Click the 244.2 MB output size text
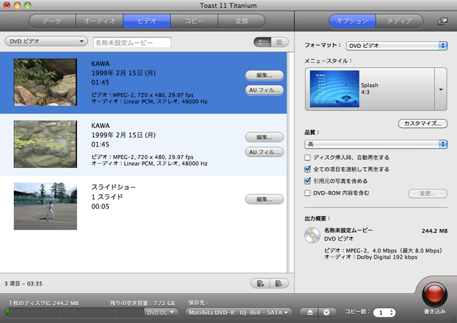This screenshot has width=457, height=323. click(434, 231)
